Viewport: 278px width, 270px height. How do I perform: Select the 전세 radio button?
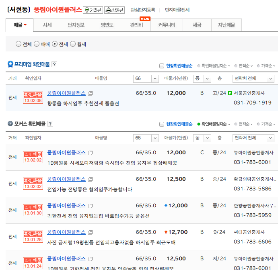tap(55, 44)
